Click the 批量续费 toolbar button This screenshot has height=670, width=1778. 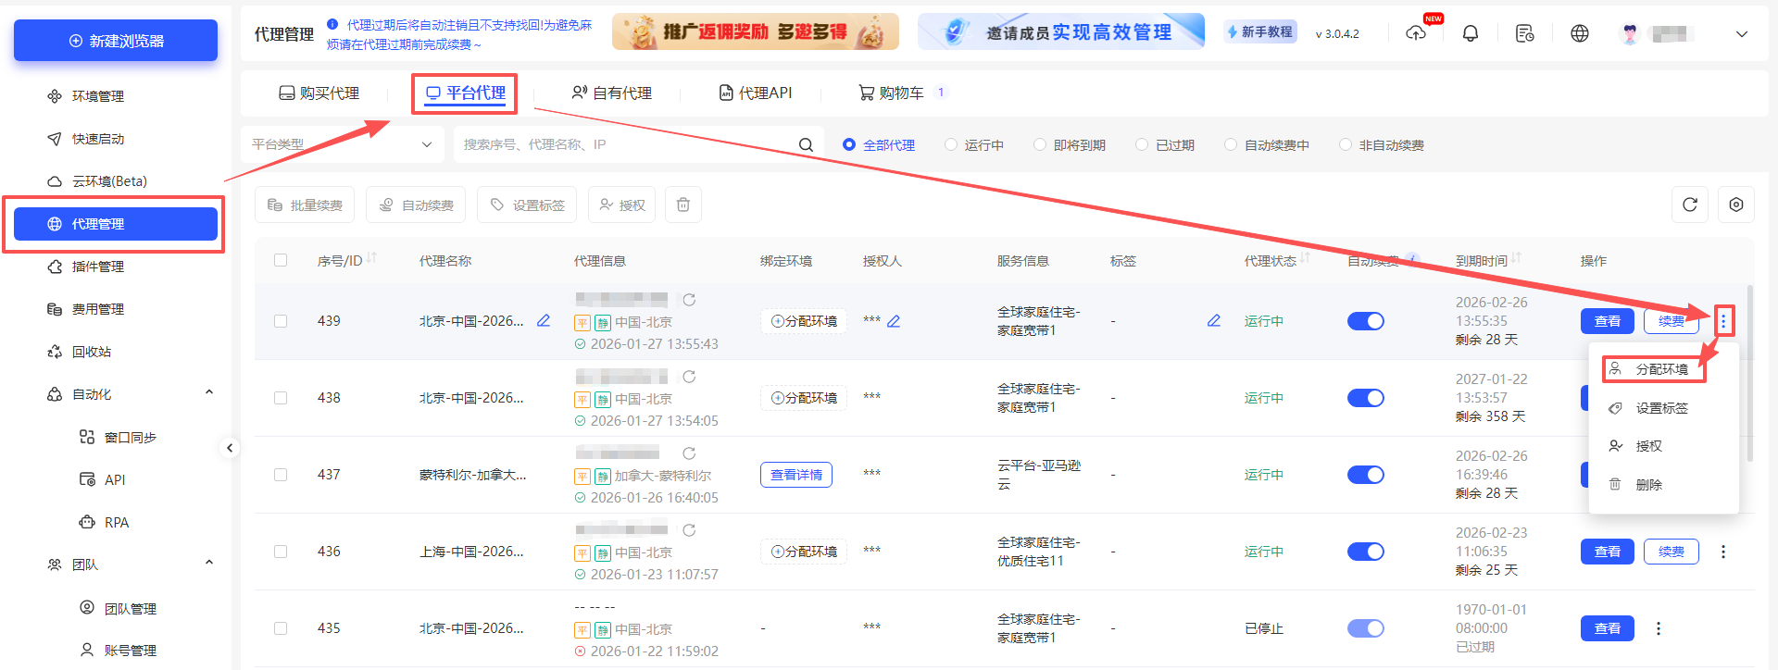[x=305, y=205]
